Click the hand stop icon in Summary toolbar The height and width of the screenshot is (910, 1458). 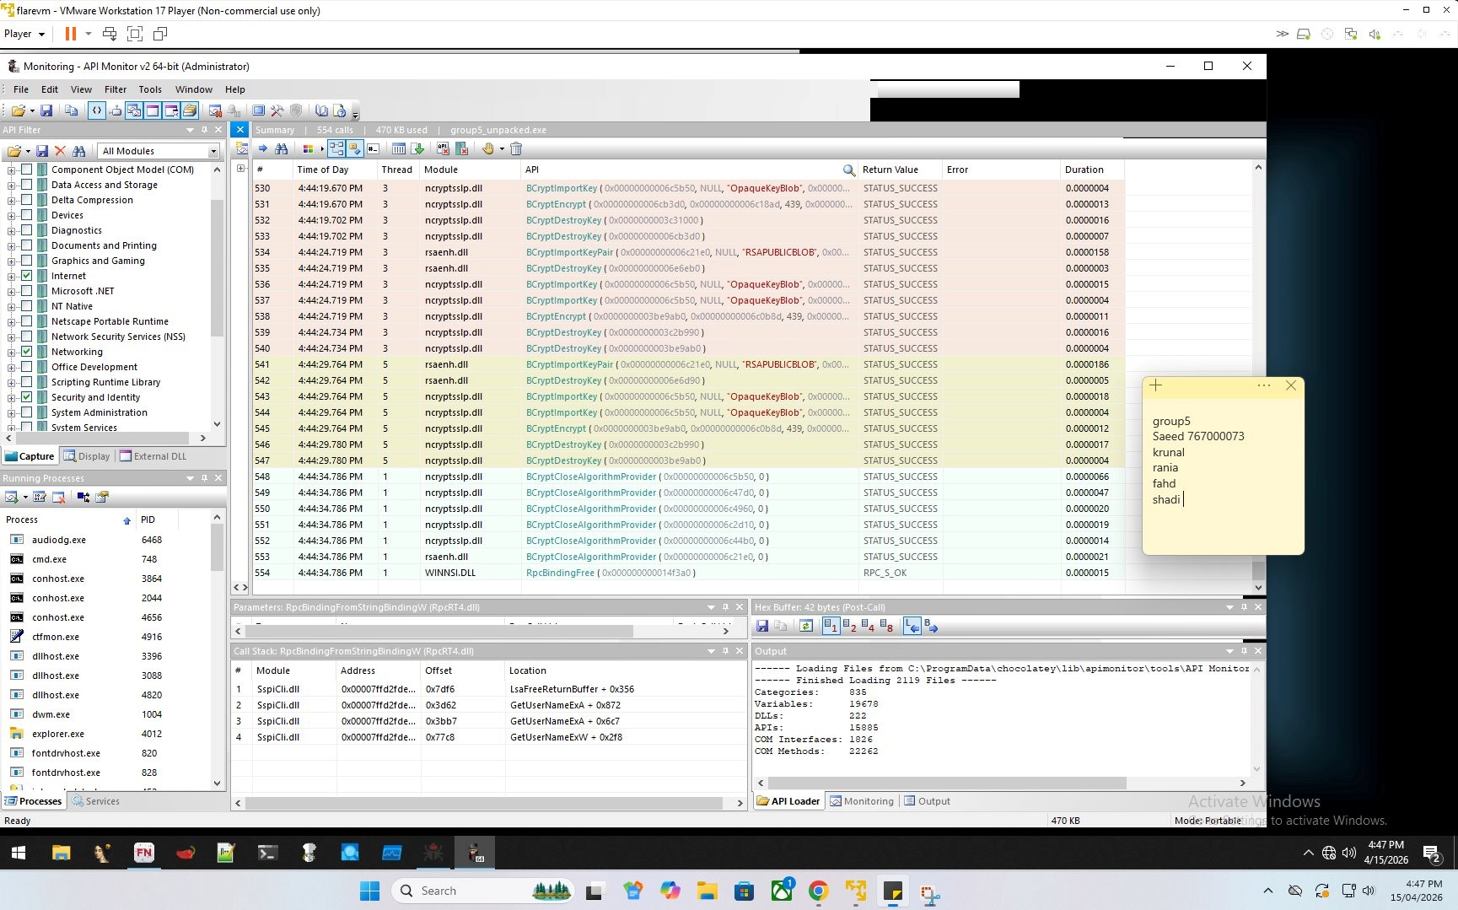coord(487,148)
